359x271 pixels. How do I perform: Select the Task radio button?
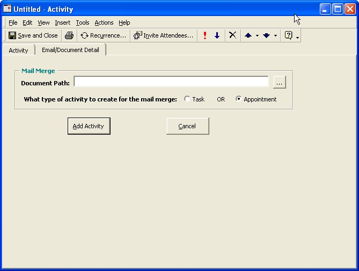pyautogui.click(x=187, y=99)
